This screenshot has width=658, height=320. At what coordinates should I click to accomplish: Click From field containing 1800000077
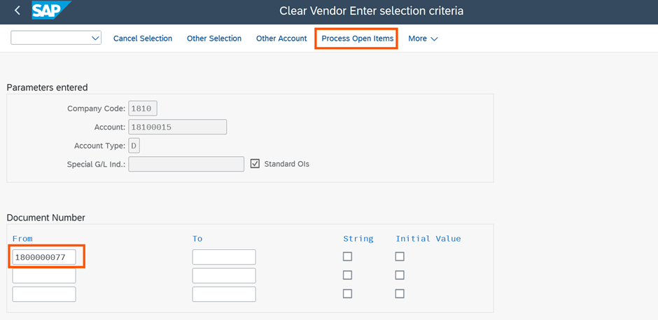[44, 257]
